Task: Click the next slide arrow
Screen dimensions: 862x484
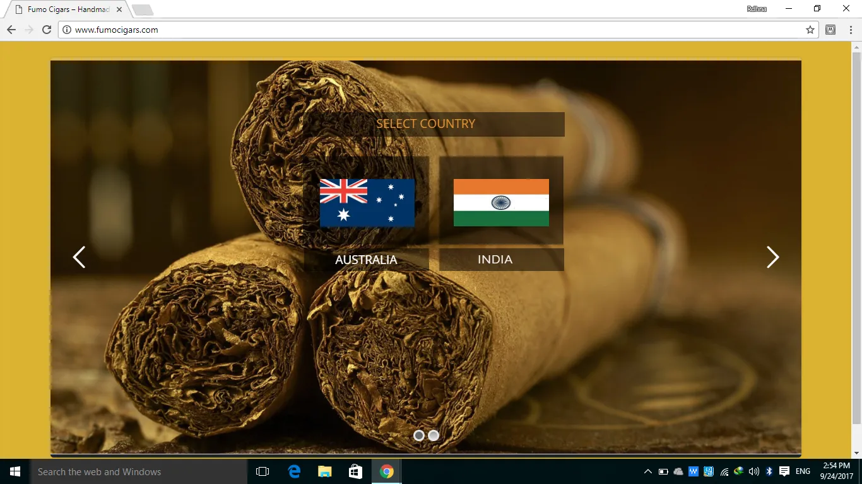Action: click(772, 257)
